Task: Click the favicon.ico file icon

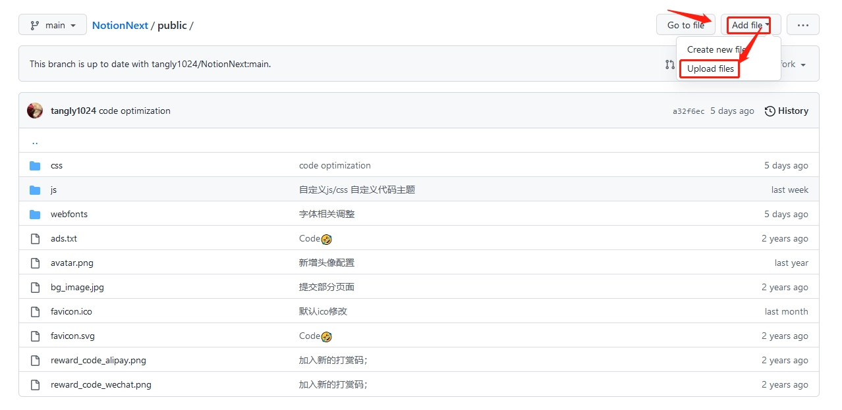Action: [35, 311]
